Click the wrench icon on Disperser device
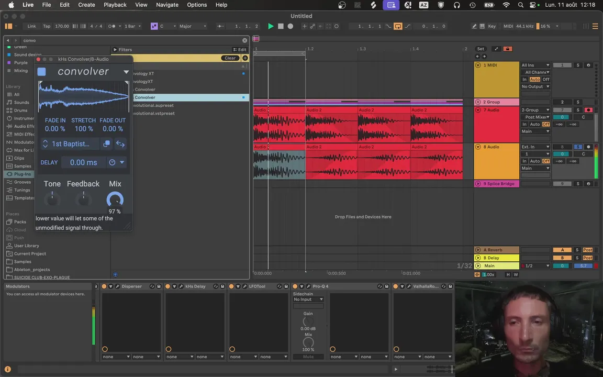Screen dimensions: 603x377 tap(118, 286)
